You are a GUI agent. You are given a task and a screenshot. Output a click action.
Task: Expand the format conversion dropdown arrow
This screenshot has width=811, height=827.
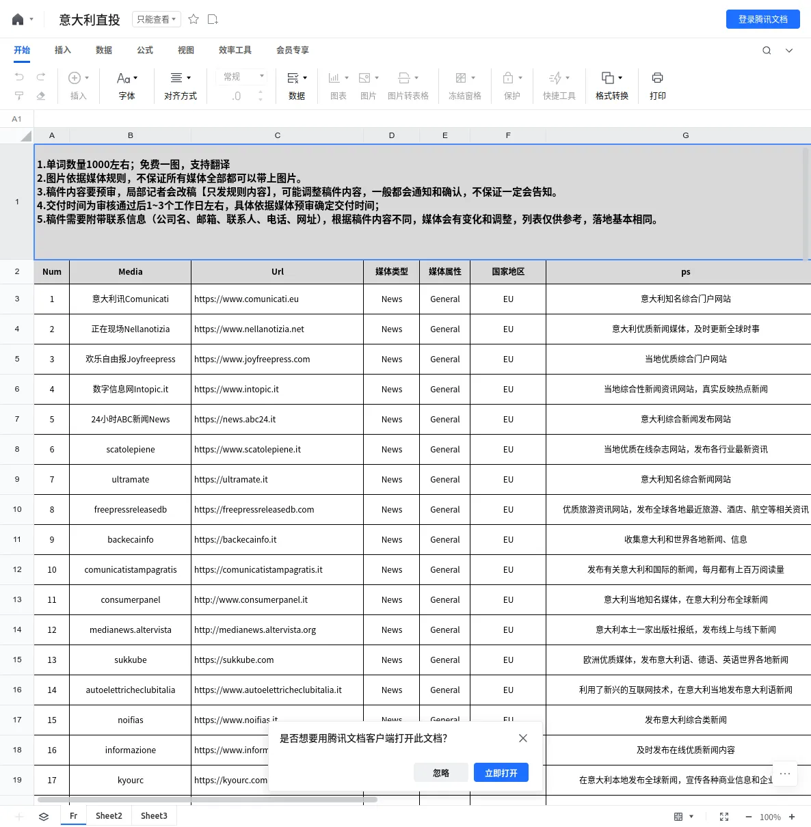pyautogui.click(x=620, y=78)
